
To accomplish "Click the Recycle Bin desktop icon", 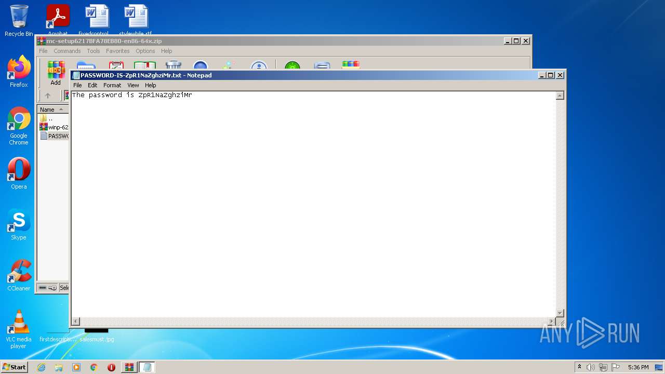I will (x=19, y=21).
